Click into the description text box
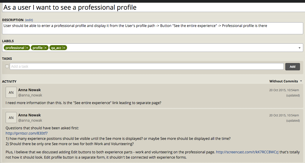 click(x=152, y=28)
